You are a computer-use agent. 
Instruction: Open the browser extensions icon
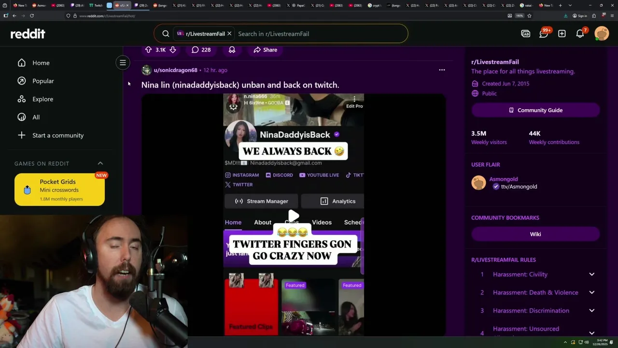(x=594, y=15)
